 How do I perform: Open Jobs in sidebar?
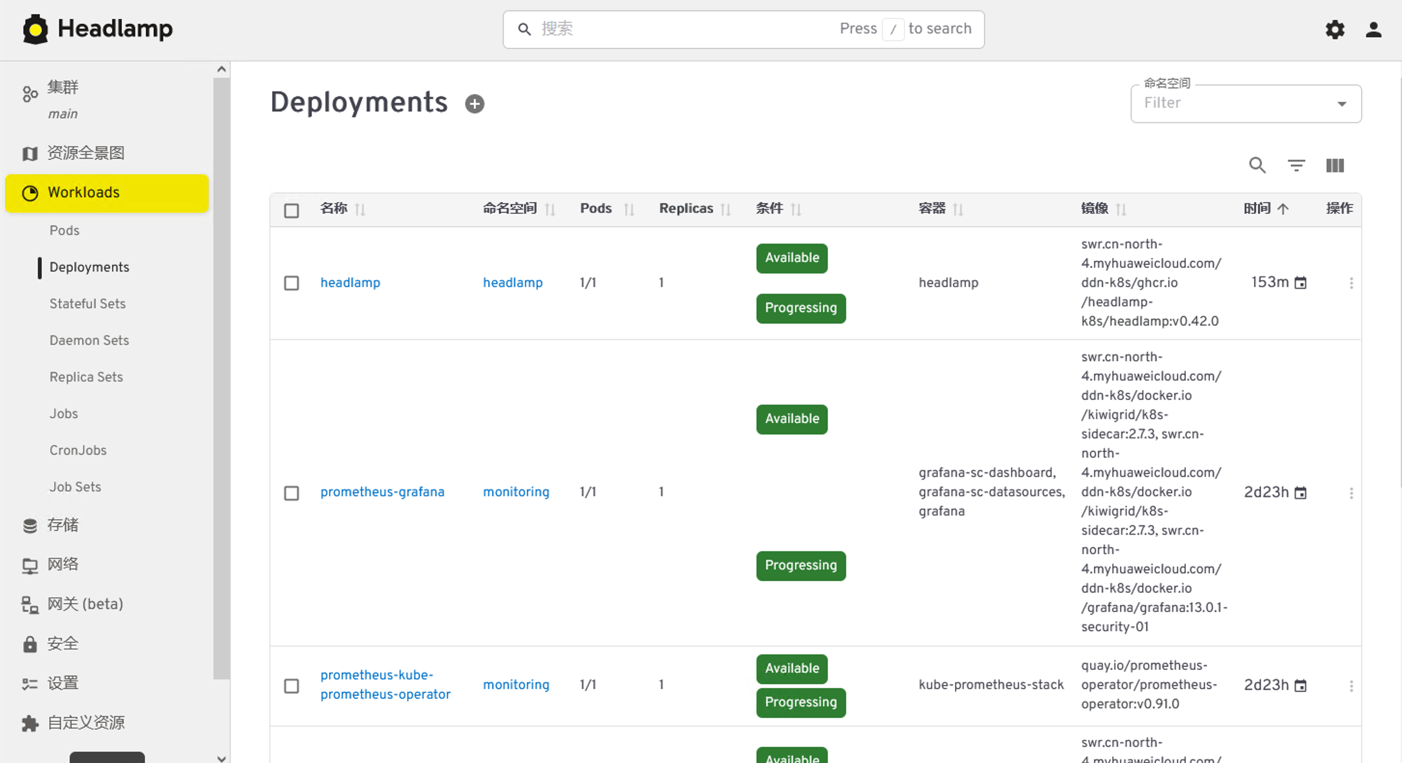click(x=64, y=414)
